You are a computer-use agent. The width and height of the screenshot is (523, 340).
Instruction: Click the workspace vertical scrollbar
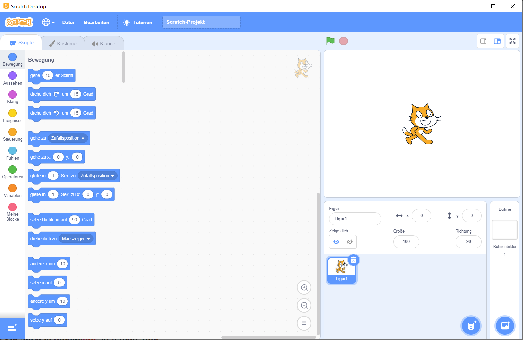point(318,264)
